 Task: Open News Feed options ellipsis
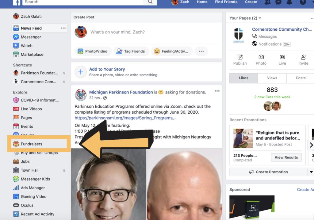pos(63,28)
